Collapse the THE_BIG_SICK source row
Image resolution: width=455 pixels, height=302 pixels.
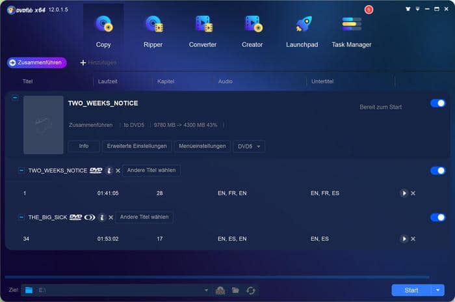(x=21, y=217)
